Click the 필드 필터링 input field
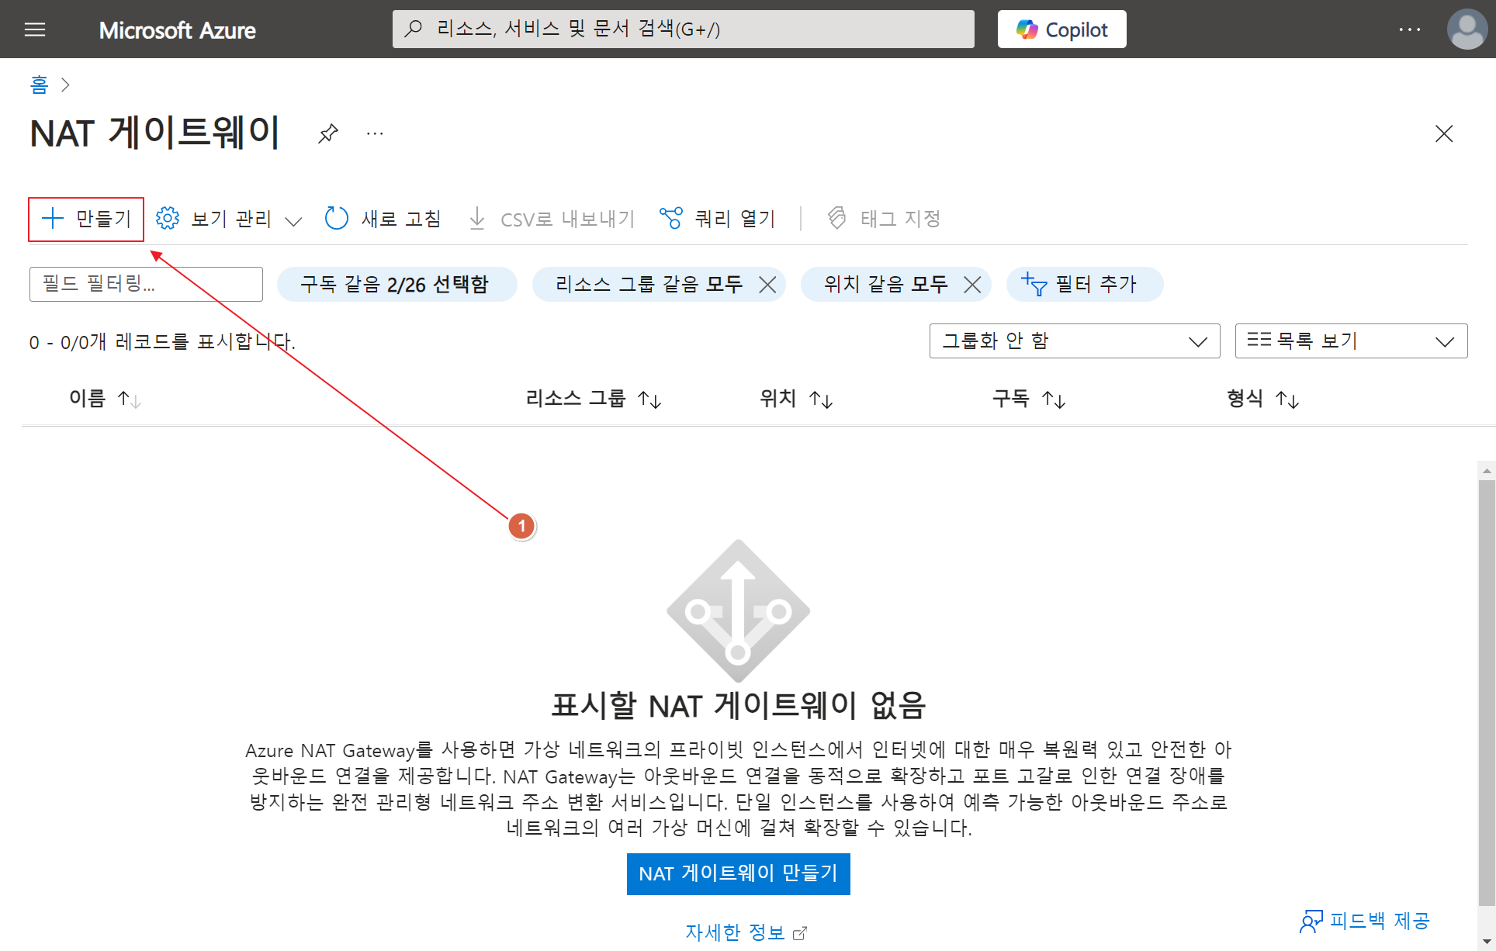1496x951 pixels. point(146,284)
